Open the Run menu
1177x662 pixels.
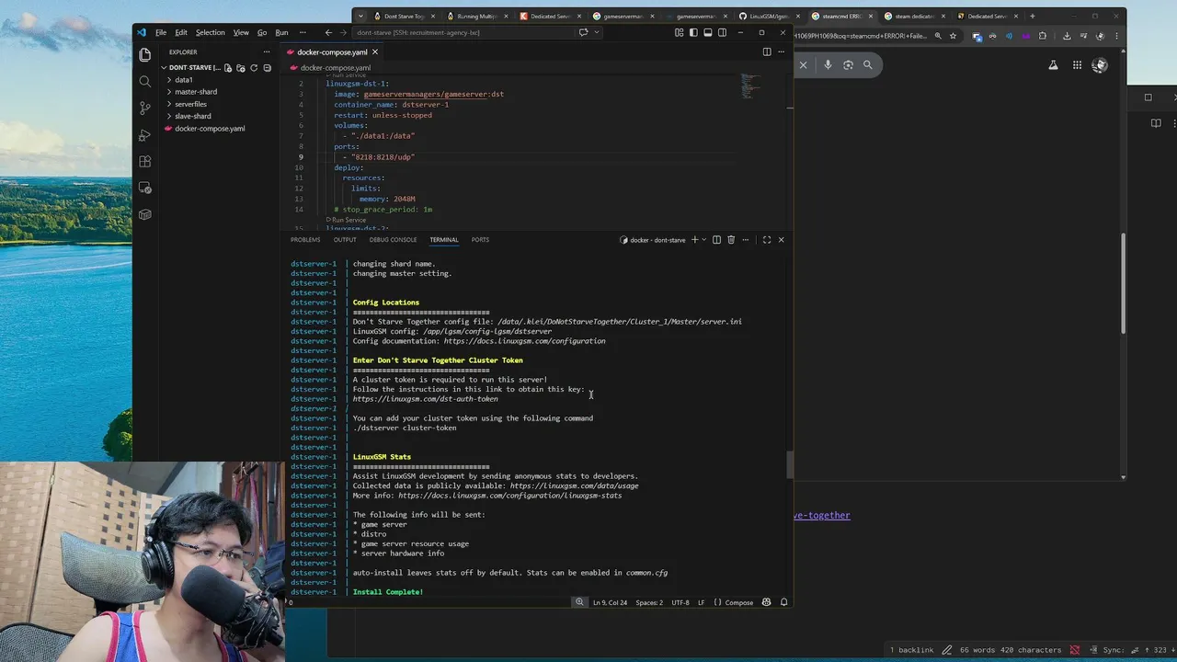point(281,32)
